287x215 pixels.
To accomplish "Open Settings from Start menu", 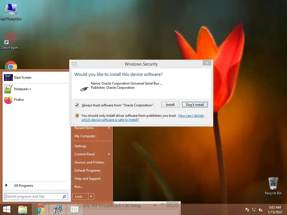I will coord(80,146).
